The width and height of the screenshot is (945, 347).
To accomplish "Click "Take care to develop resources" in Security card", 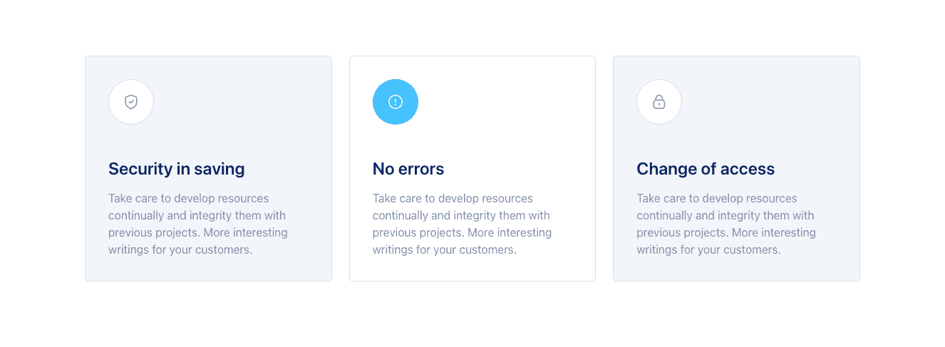I will click(188, 198).
